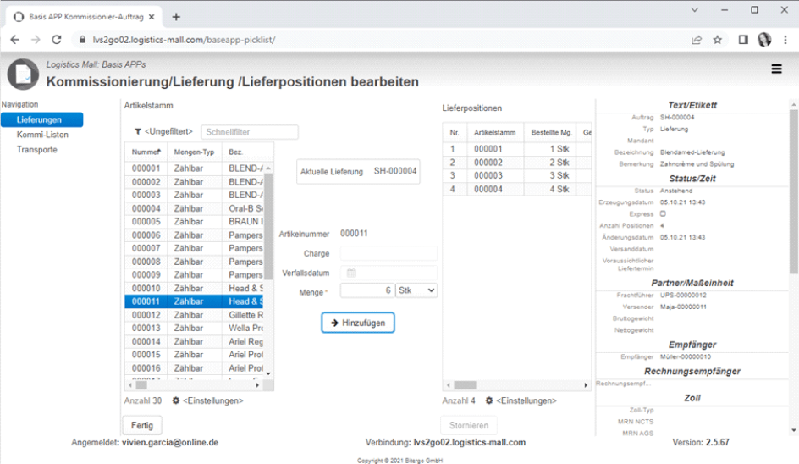The image size is (799, 464).
Task: Click the Verfallsdatum date field
Action: tap(388, 273)
